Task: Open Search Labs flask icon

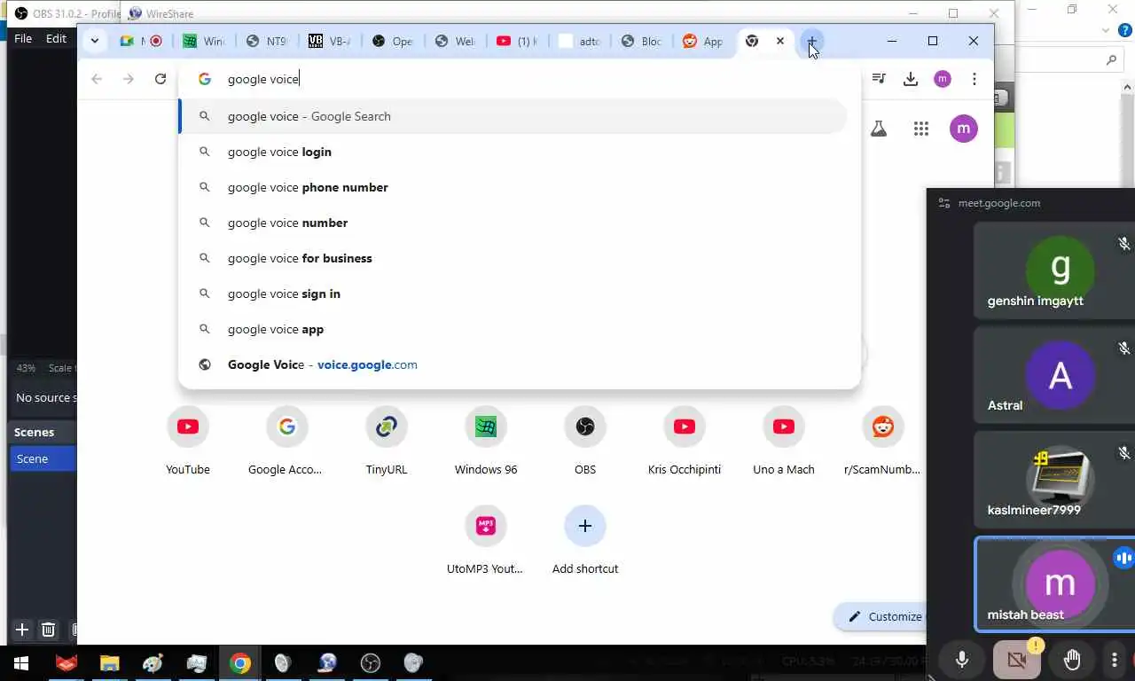Action: click(879, 129)
